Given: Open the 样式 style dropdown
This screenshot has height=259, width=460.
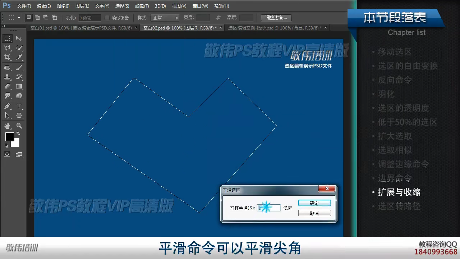Looking at the screenshot, I should 165,18.
